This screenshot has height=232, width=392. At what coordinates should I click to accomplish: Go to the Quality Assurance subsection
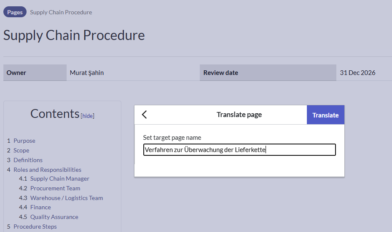click(54, 217)
